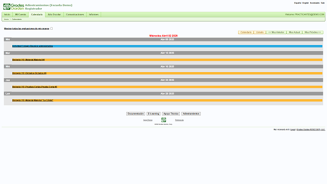
Task: Open the Mi Cuenta tab
Action: (20, 14)
